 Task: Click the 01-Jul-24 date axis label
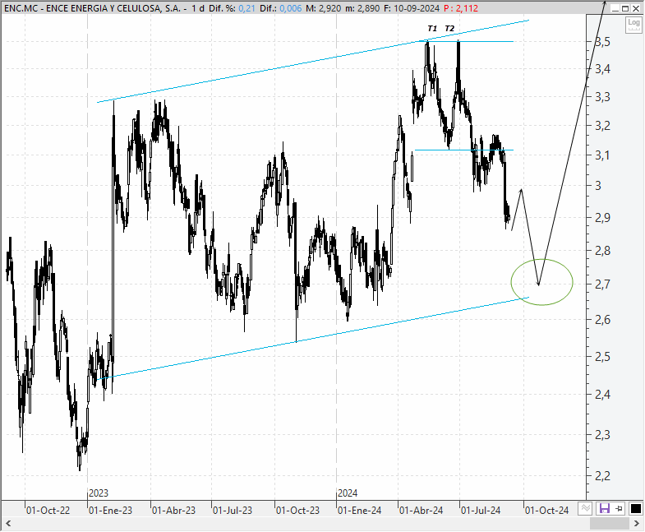[481, 511]
